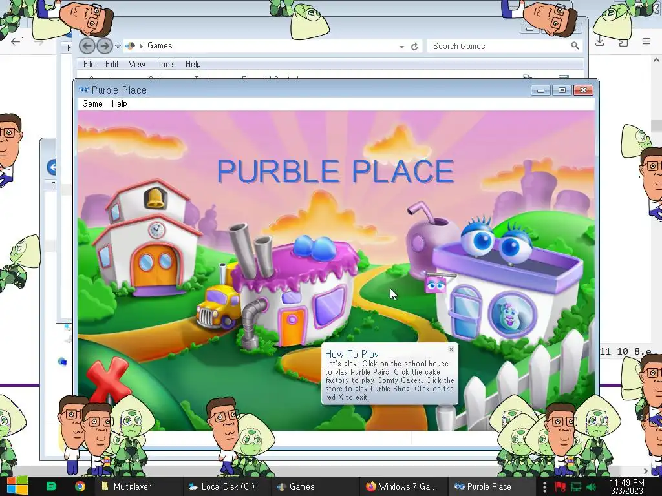Close the Purble Place window

click(584, 90)
